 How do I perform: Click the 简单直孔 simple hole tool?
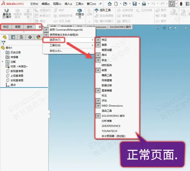[125, 16]
